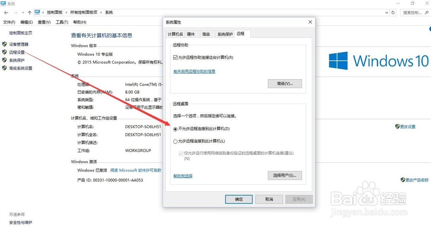Click the 选择用户(S)... button
Screen dimensions: 431x227
click(x=285, y=175)
